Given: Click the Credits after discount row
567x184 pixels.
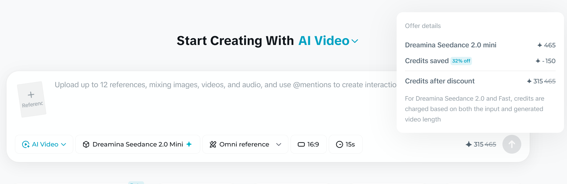Looking at the screenshot, I should (x=480, y=81).
